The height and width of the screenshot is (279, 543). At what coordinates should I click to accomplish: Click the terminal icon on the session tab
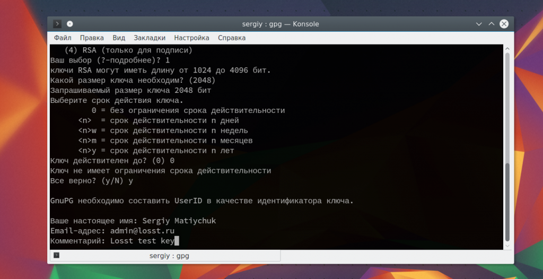click(57, 256)
